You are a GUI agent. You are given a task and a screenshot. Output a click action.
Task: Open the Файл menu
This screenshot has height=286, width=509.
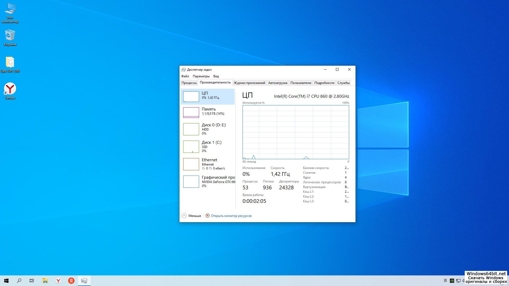point(185,76)
